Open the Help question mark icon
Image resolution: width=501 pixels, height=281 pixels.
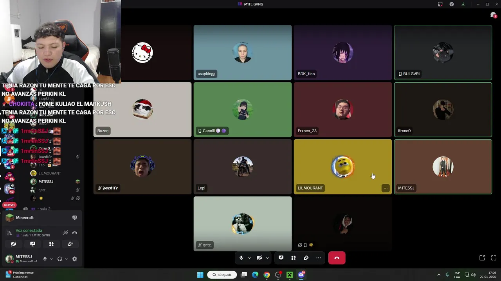tap(452, 4)
